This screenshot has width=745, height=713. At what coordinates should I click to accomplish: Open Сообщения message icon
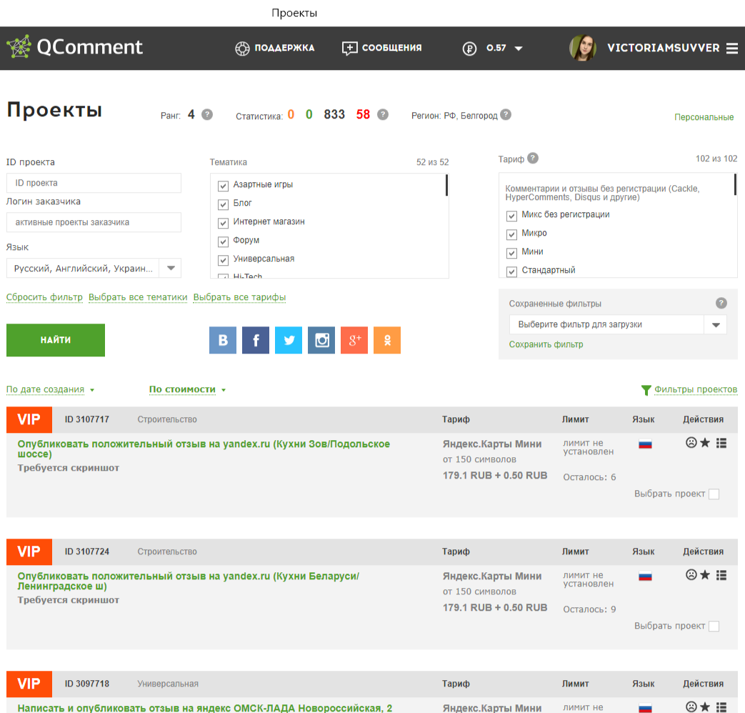(350, 49)
